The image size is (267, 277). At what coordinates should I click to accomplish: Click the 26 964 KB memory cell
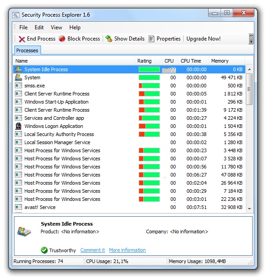(x=231, y=183)
